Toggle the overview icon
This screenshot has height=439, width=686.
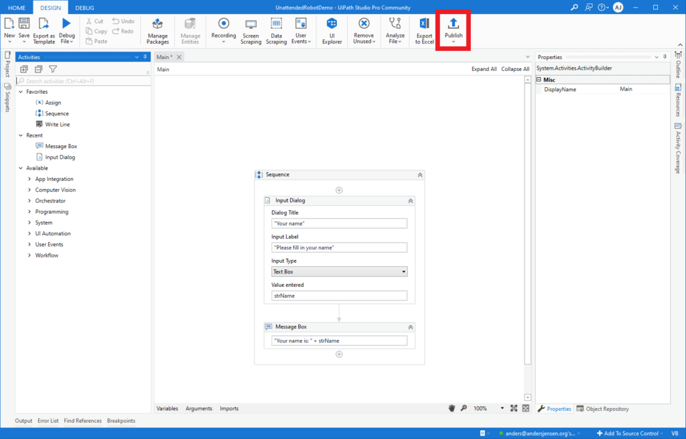click(526, 408)
